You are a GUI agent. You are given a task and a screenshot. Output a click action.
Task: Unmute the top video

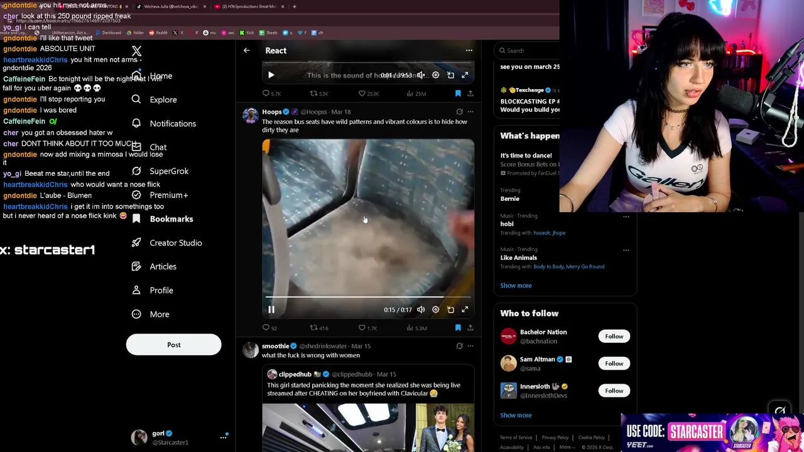(x=421, y=75)
